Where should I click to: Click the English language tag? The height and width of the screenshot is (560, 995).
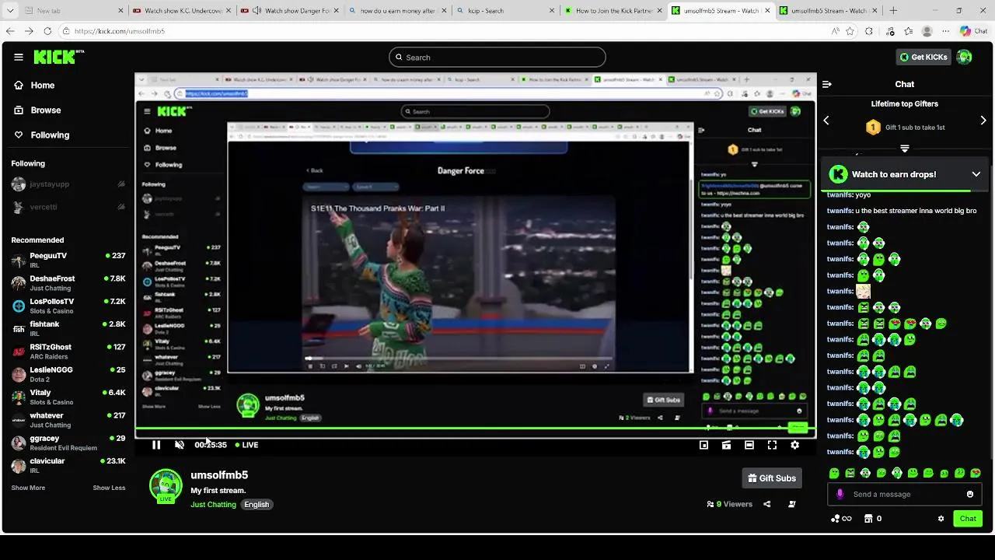(257, 505)
